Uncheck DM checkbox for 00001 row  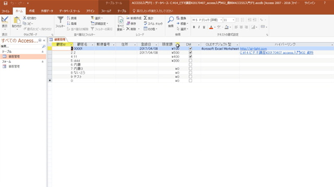point(190,48)
